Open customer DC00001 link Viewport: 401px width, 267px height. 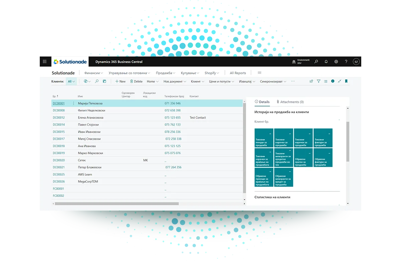point(59,103)
